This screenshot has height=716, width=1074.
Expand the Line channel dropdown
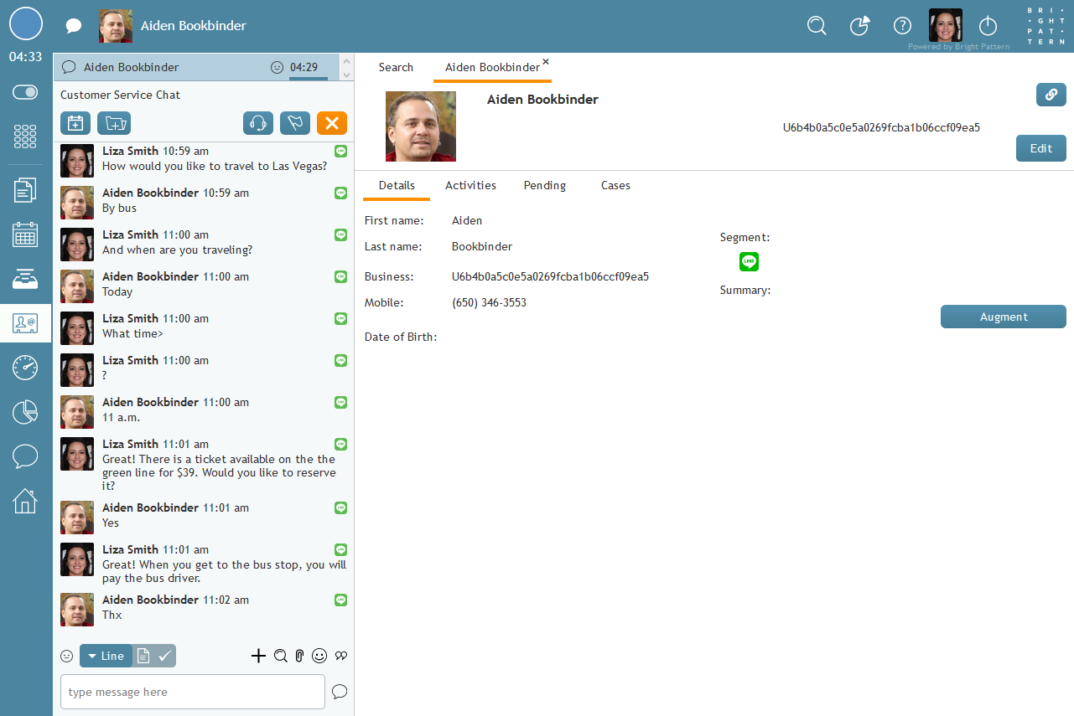click(x=105, y=656)
